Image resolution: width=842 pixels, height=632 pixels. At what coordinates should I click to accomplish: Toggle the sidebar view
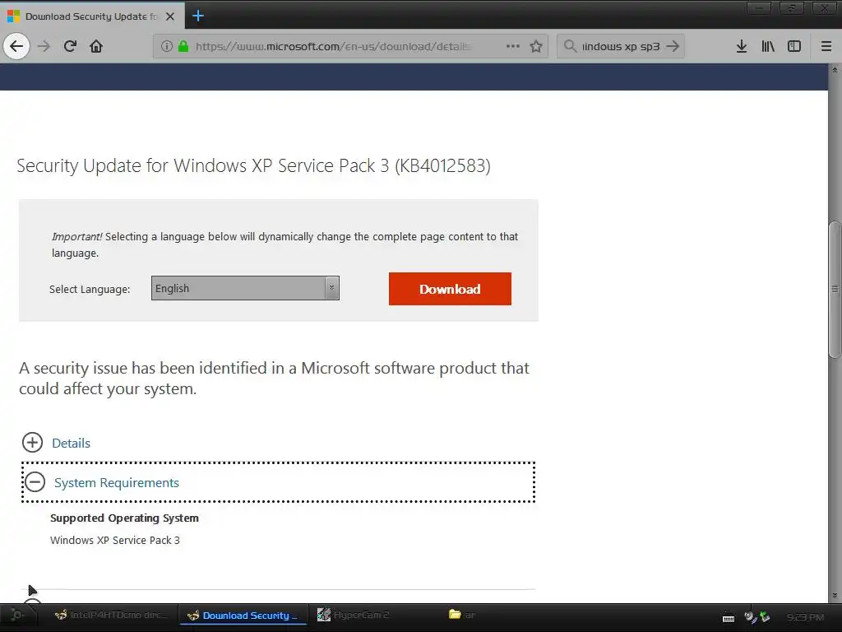pos(794,46)
